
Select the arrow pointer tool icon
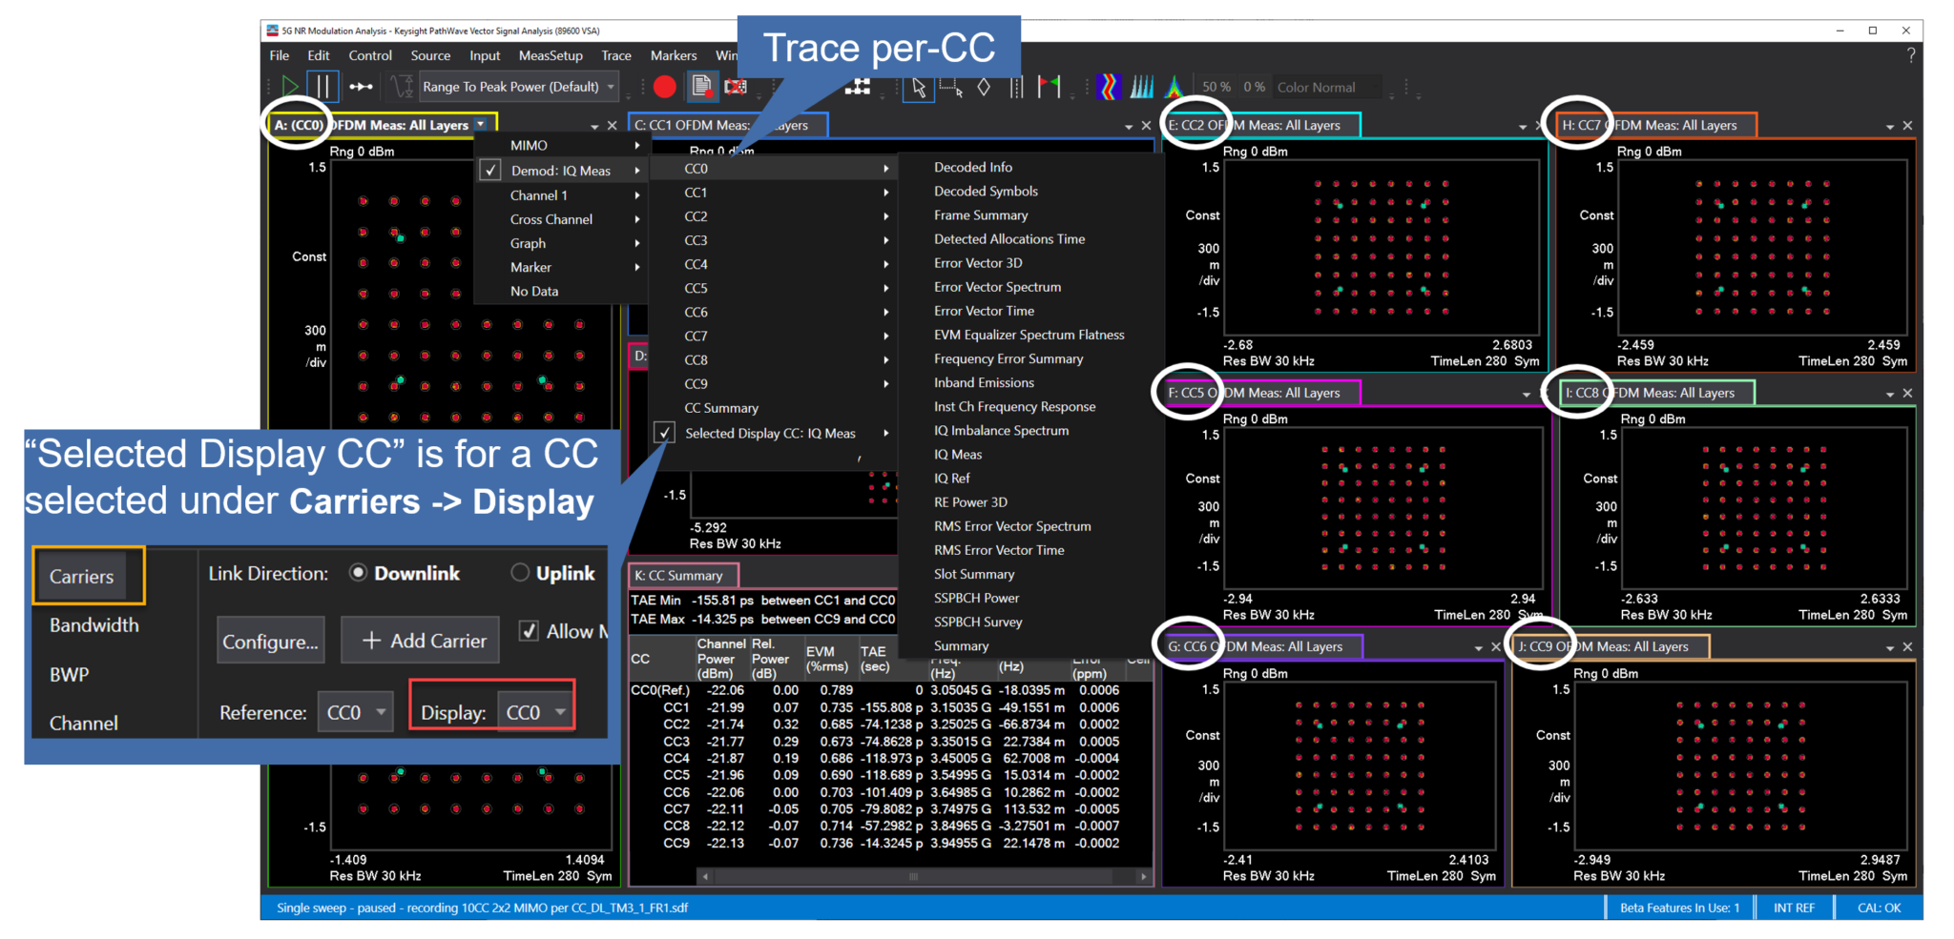(x=918, y=86)
